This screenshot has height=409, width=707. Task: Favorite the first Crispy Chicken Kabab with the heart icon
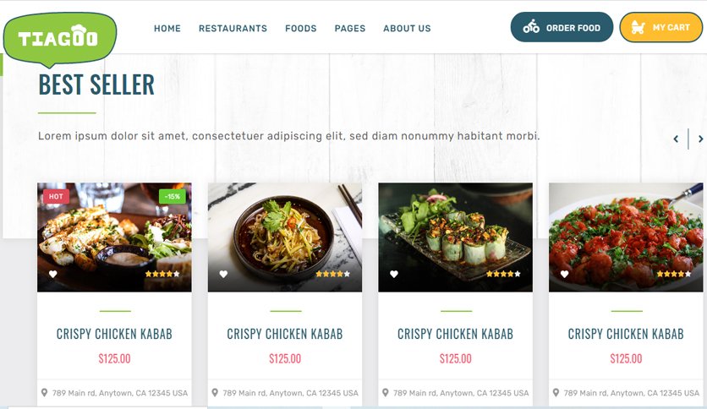click(x=52, y=274)
